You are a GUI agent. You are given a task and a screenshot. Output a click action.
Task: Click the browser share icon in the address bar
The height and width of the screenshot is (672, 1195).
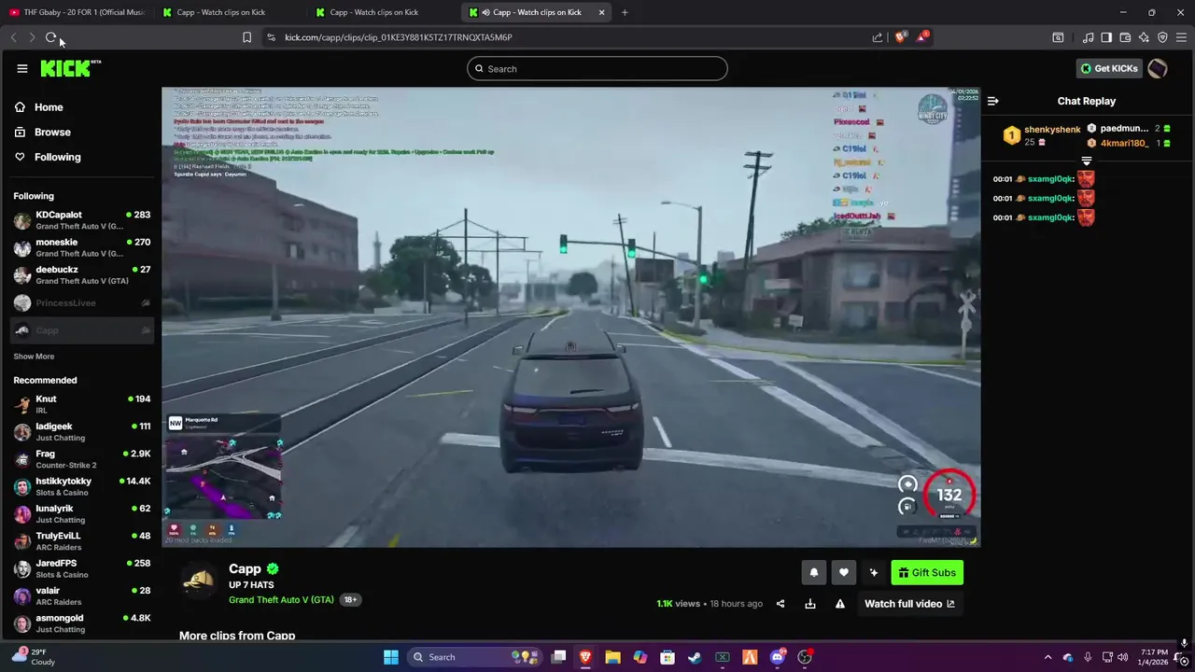point(878,37)
